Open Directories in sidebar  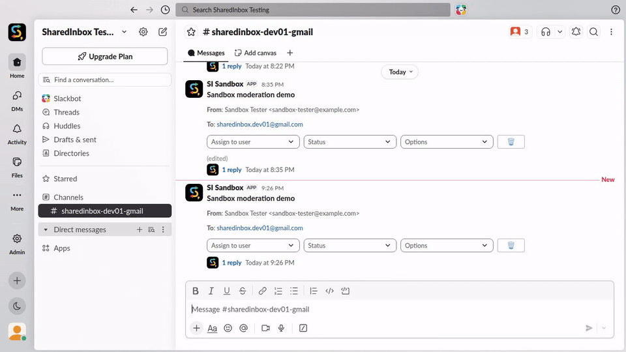tap(104, 153)
